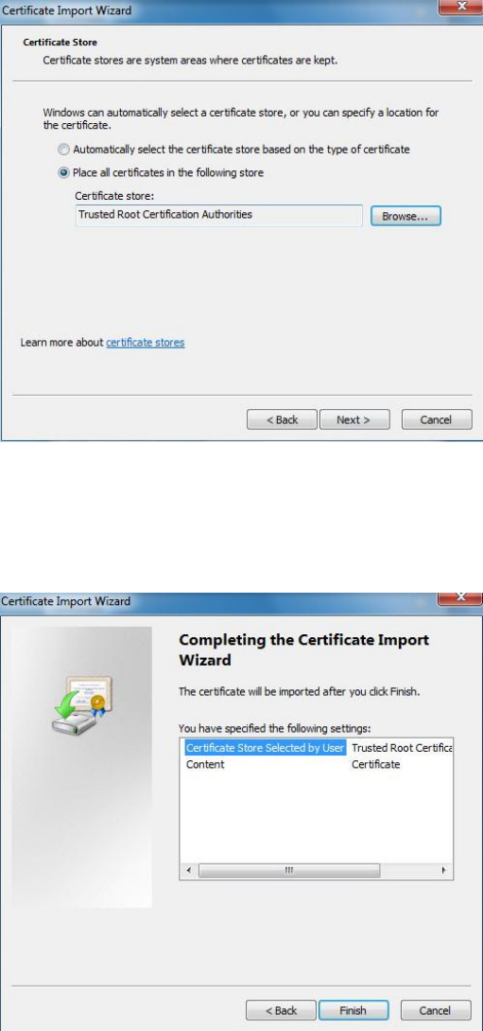Open the Browse... store picker
This screenshot has height=1031, width=483.
point(405,216)
